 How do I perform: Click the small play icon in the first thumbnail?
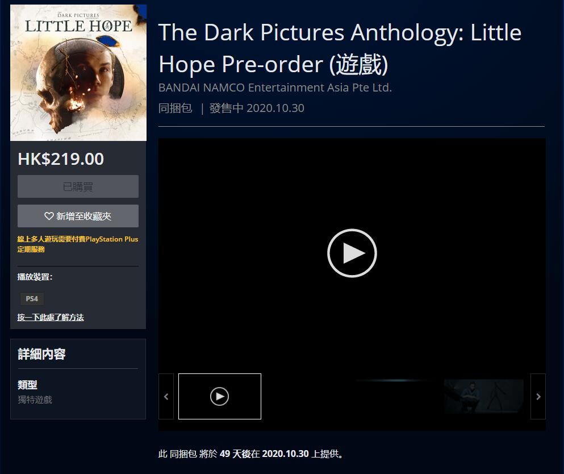coord(219,396)
